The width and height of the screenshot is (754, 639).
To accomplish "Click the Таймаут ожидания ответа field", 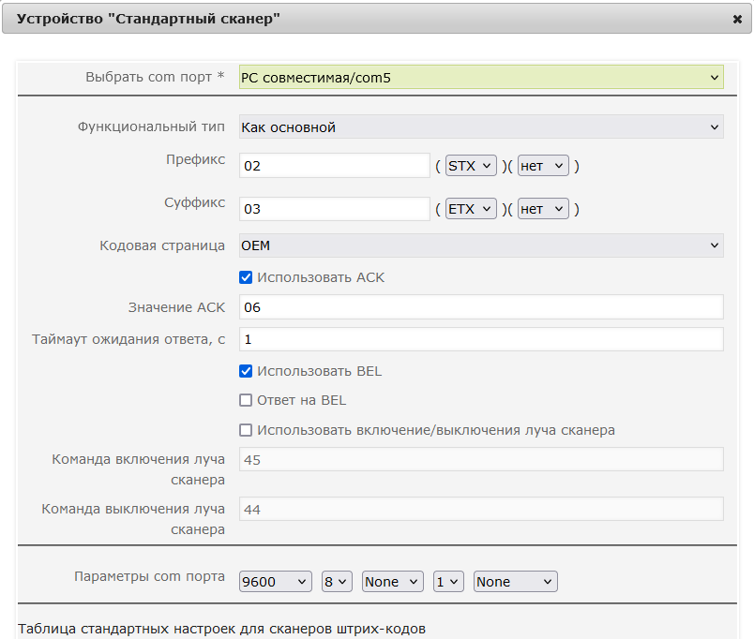I will (481, 339).
